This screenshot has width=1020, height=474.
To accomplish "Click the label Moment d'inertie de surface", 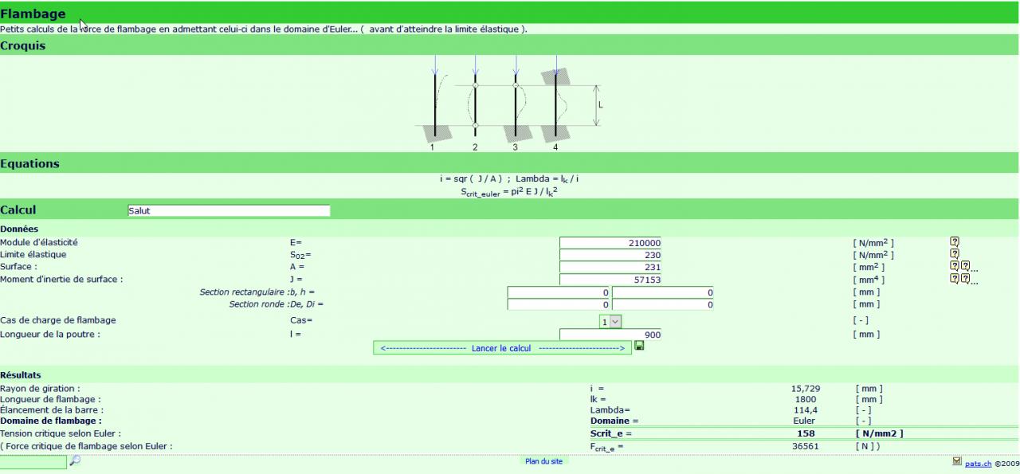I will pos(61,280).
